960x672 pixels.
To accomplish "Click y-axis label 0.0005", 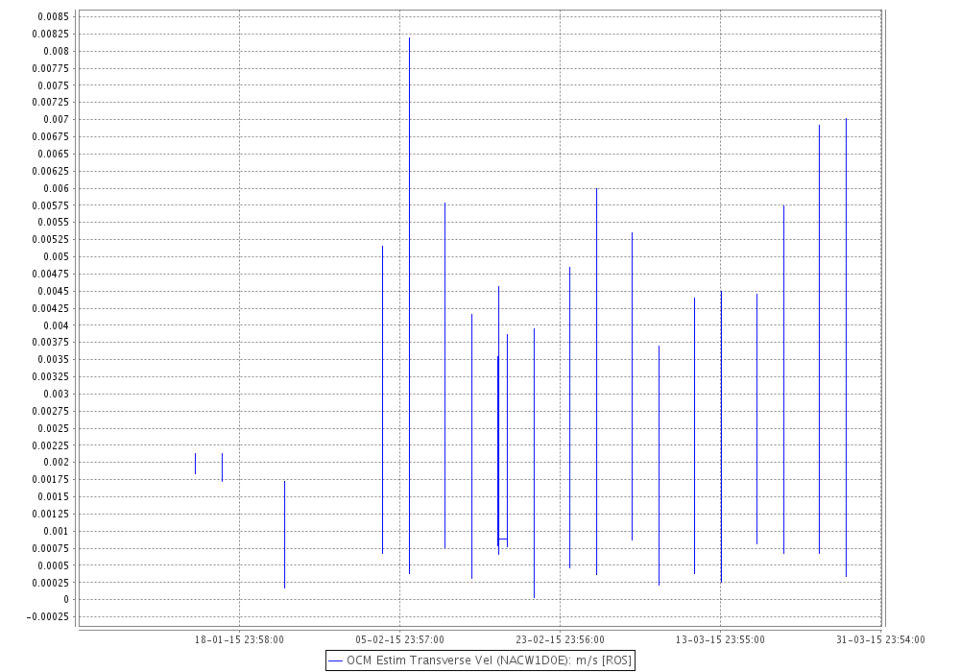I will click(53, 564).
